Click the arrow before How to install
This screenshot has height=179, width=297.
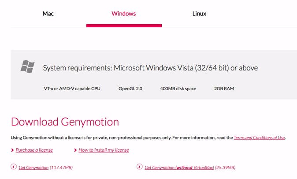(75, 150)
